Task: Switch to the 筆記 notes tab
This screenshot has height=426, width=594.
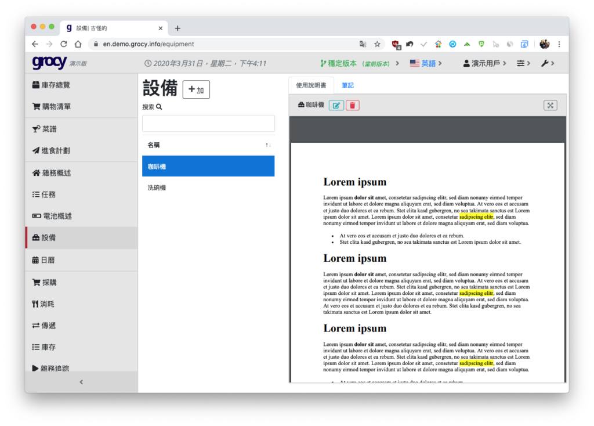Action: pos(348,85)
